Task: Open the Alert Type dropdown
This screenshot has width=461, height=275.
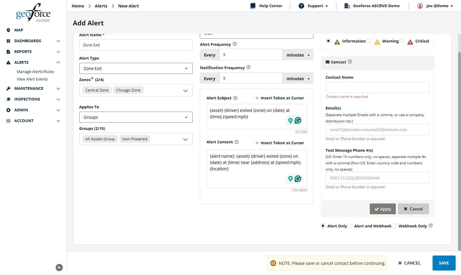Action: 136,68
